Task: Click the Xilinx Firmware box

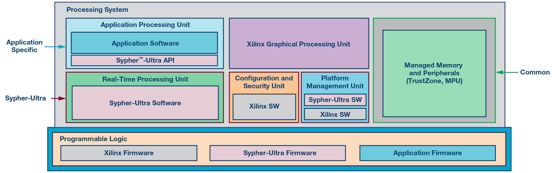Action: [129, 153]
